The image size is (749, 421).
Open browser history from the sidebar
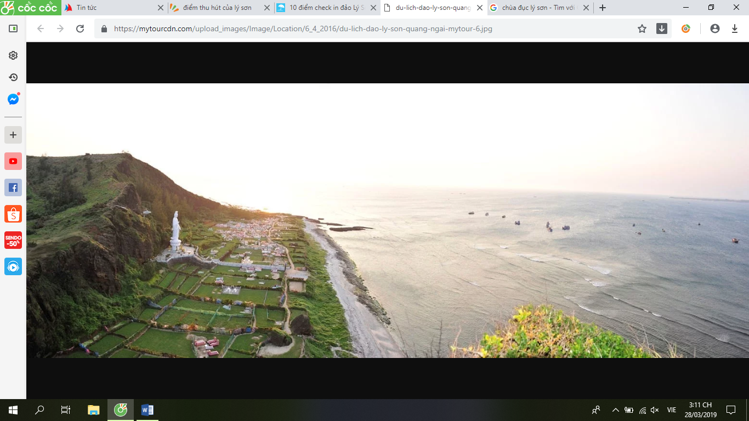coord(13,77)
